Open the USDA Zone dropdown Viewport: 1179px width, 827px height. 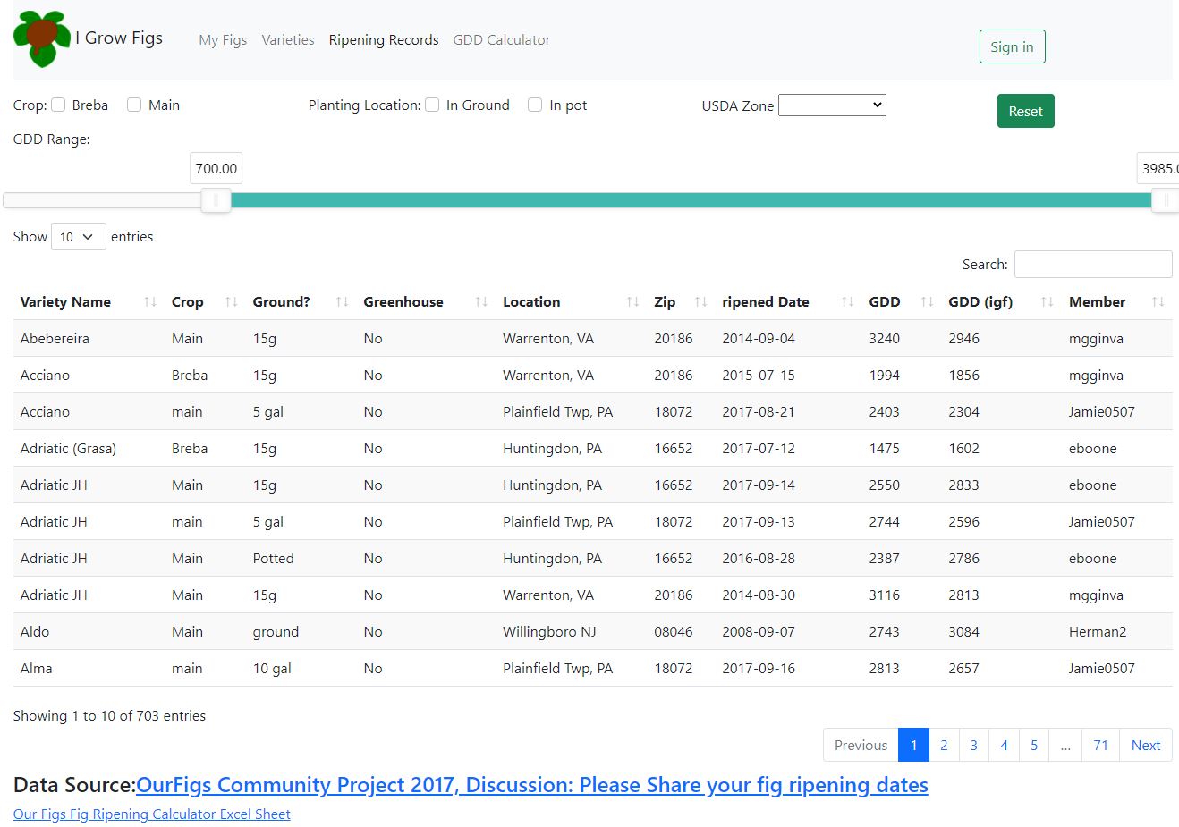(832, 105)
